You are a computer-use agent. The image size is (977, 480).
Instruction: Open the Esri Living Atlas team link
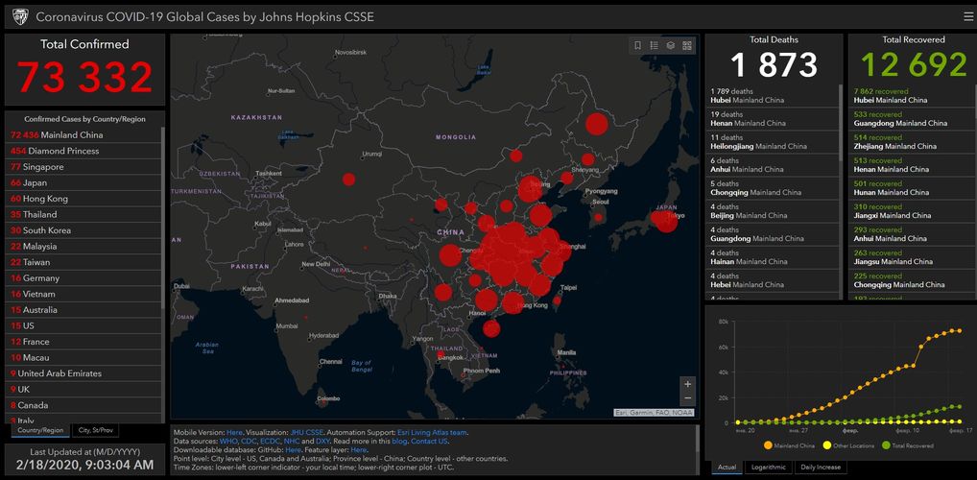tap(432, 433)
